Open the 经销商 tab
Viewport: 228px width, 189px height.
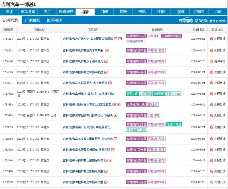click(x=199, y=12)
